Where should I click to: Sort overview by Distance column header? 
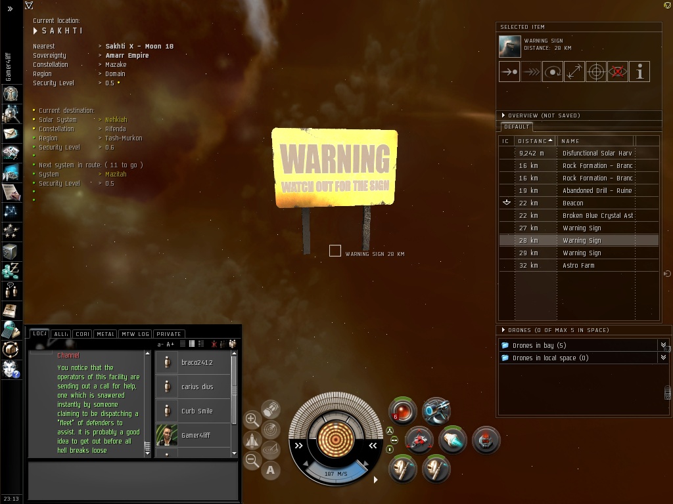point(535,141)
